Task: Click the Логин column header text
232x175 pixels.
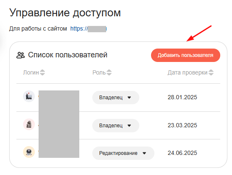Action: pos(31,72)
